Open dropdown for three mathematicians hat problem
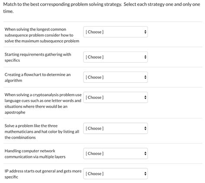Image resolution: width=205 pixels, height=183 pixels. (115, 128)
